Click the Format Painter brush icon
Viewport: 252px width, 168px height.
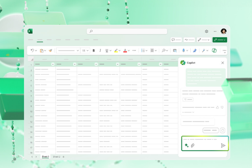[50, 50]
